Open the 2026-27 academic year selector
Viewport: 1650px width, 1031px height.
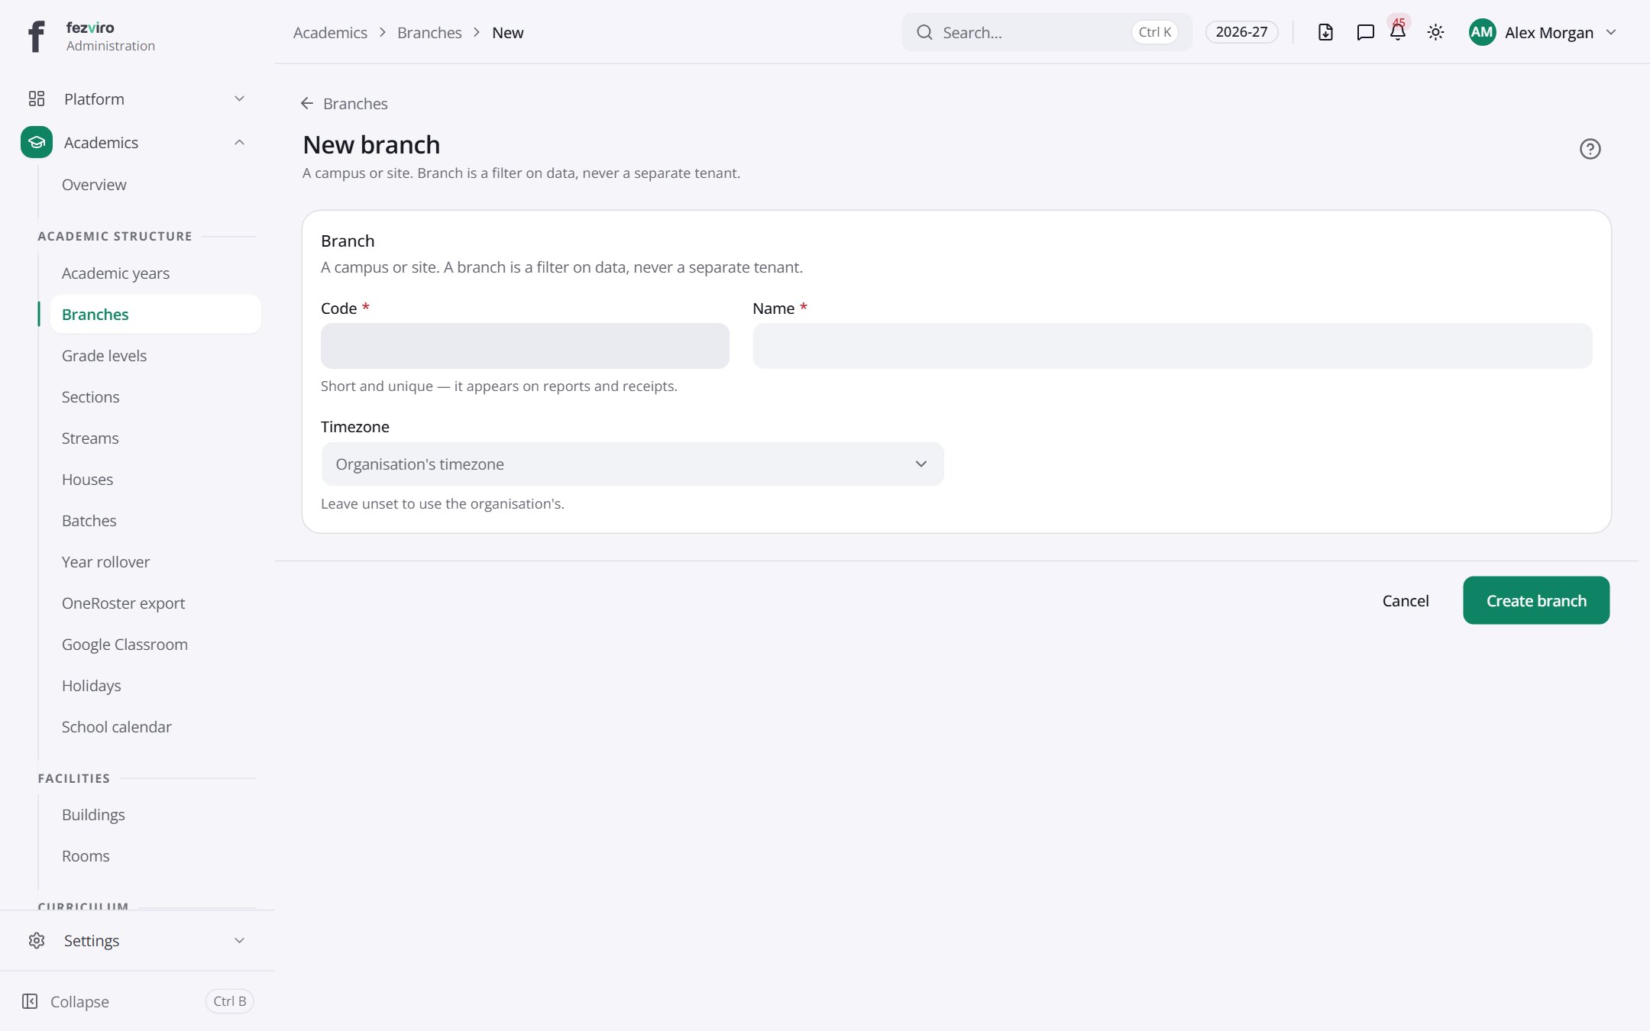[x=1241, y=32]
